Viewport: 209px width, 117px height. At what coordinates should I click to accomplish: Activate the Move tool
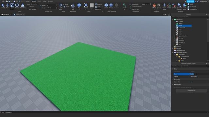pyautogui.click(x=8, y=6)
